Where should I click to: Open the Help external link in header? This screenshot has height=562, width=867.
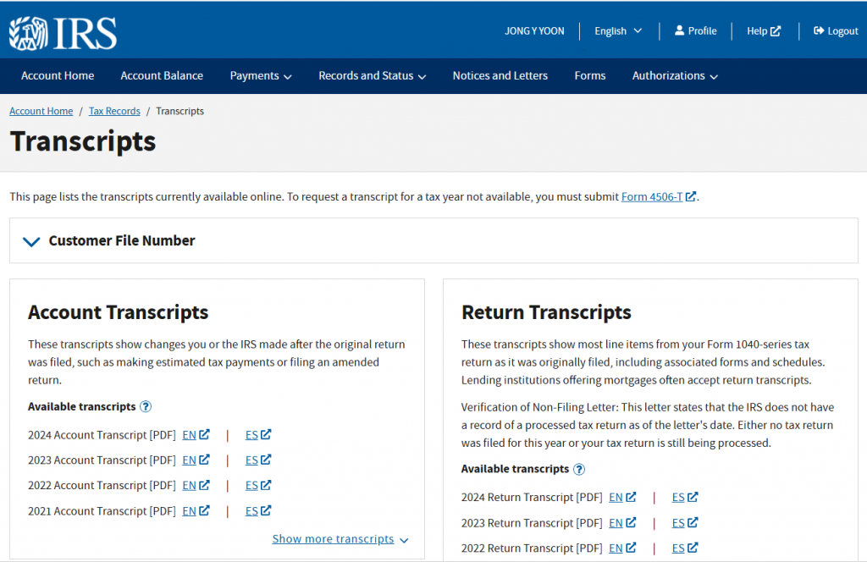coord(763,31)
